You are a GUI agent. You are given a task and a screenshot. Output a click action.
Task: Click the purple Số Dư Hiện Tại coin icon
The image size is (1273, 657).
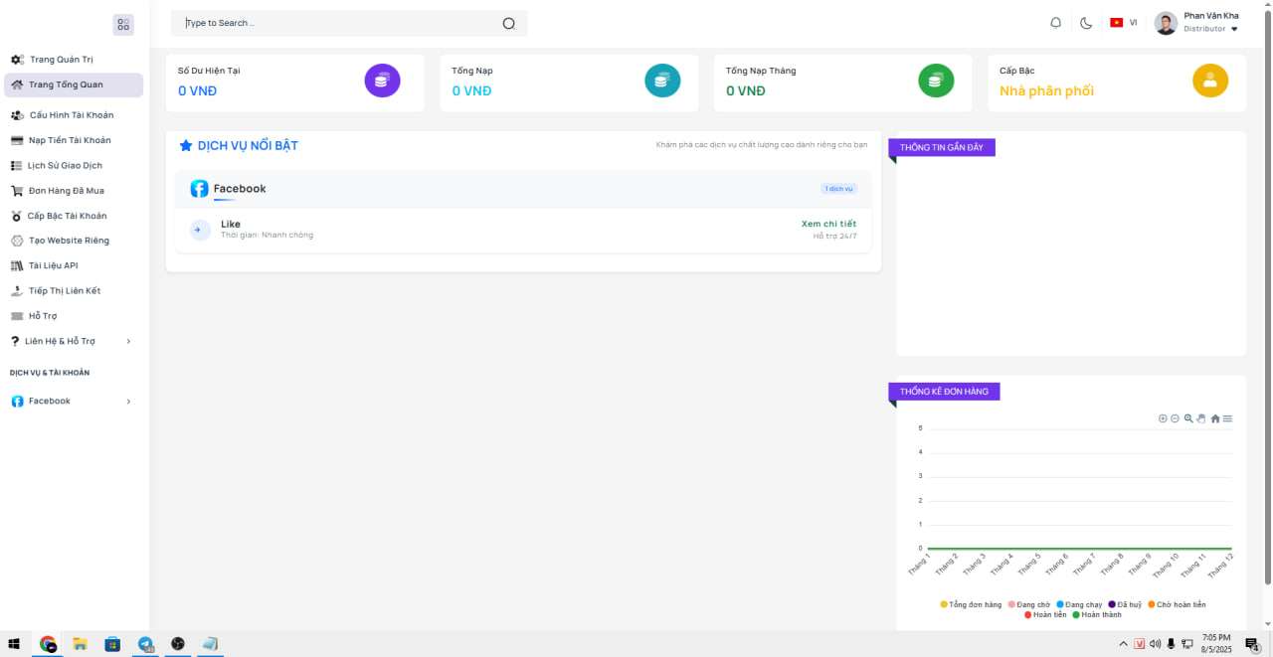click(x=382, y=81)
